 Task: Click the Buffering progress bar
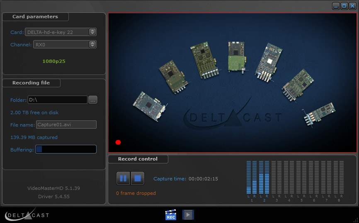point(66,149)
